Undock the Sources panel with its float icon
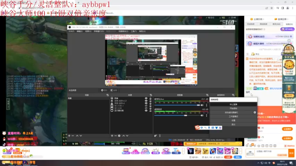 click(151, 95)
